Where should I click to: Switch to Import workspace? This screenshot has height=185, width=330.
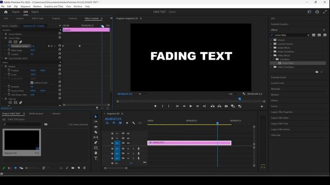16,12
